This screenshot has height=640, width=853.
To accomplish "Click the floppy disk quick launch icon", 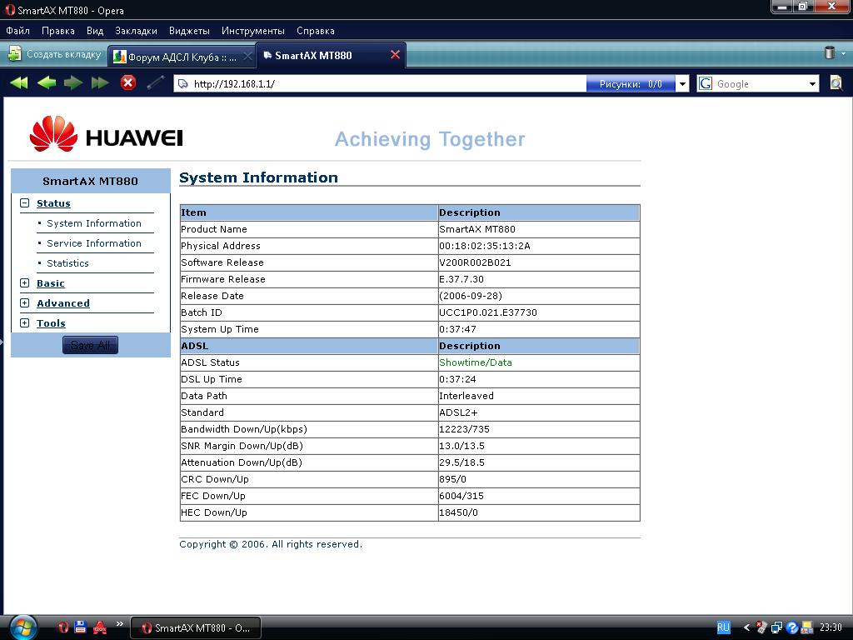I will click(x=81, y=627).
